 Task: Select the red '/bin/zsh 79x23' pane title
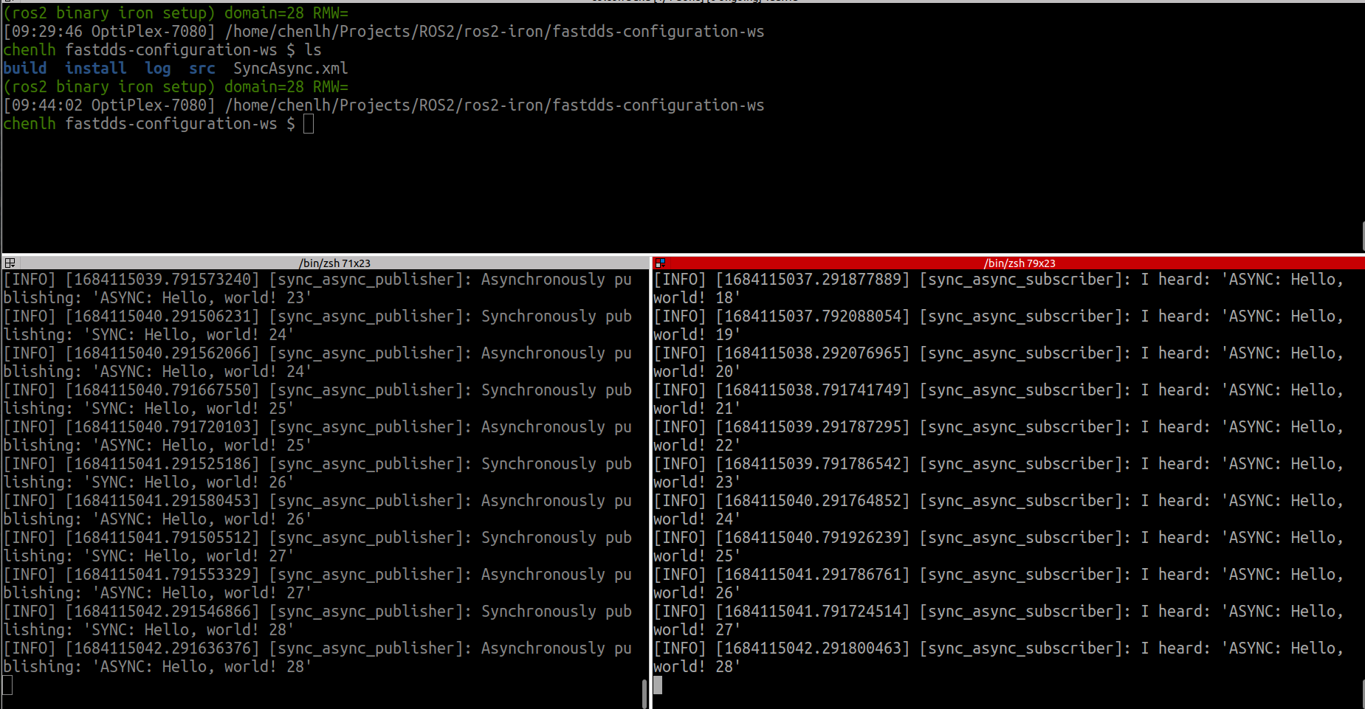pyautogui.click(x=1019, y=263)
